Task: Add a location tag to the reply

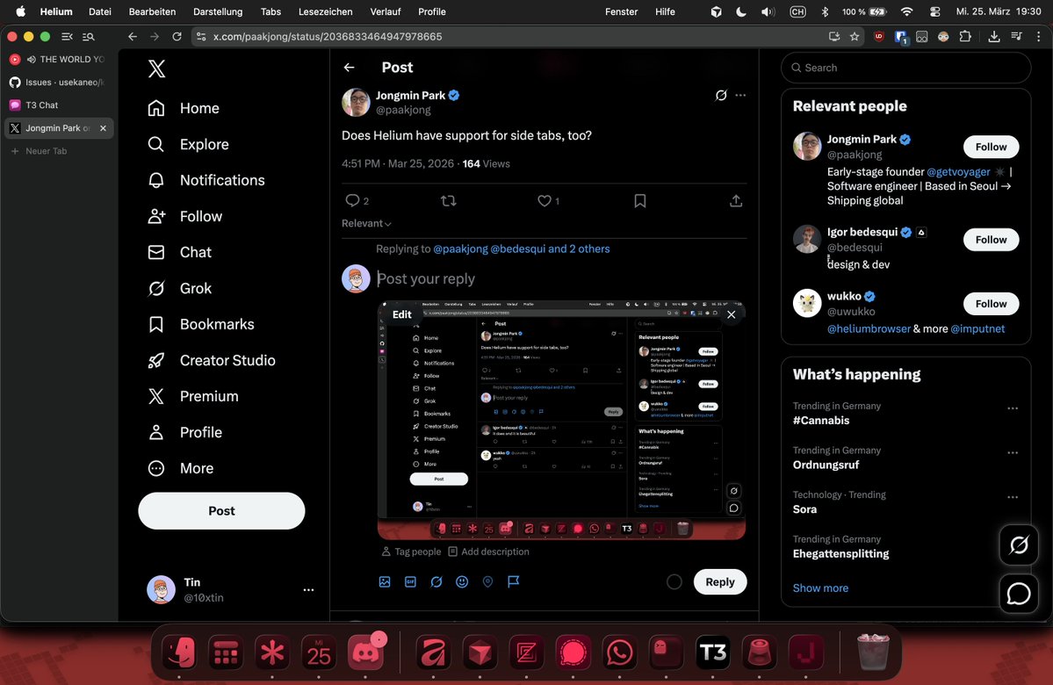Action: click(487, 581)
